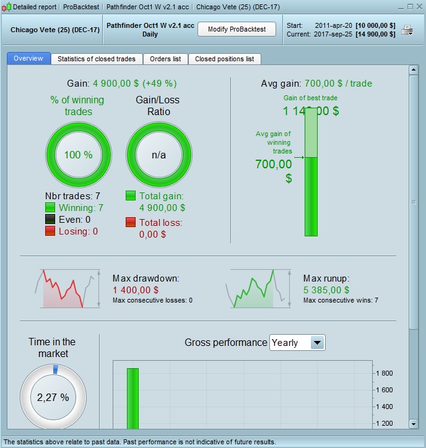The height and width of the screenshot is (448, 426).
Task: Select the Overview tab
Action: tap(28, 58)
